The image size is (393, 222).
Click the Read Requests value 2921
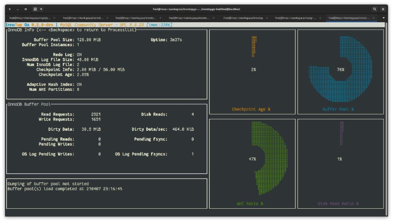[x=96, y=114]
